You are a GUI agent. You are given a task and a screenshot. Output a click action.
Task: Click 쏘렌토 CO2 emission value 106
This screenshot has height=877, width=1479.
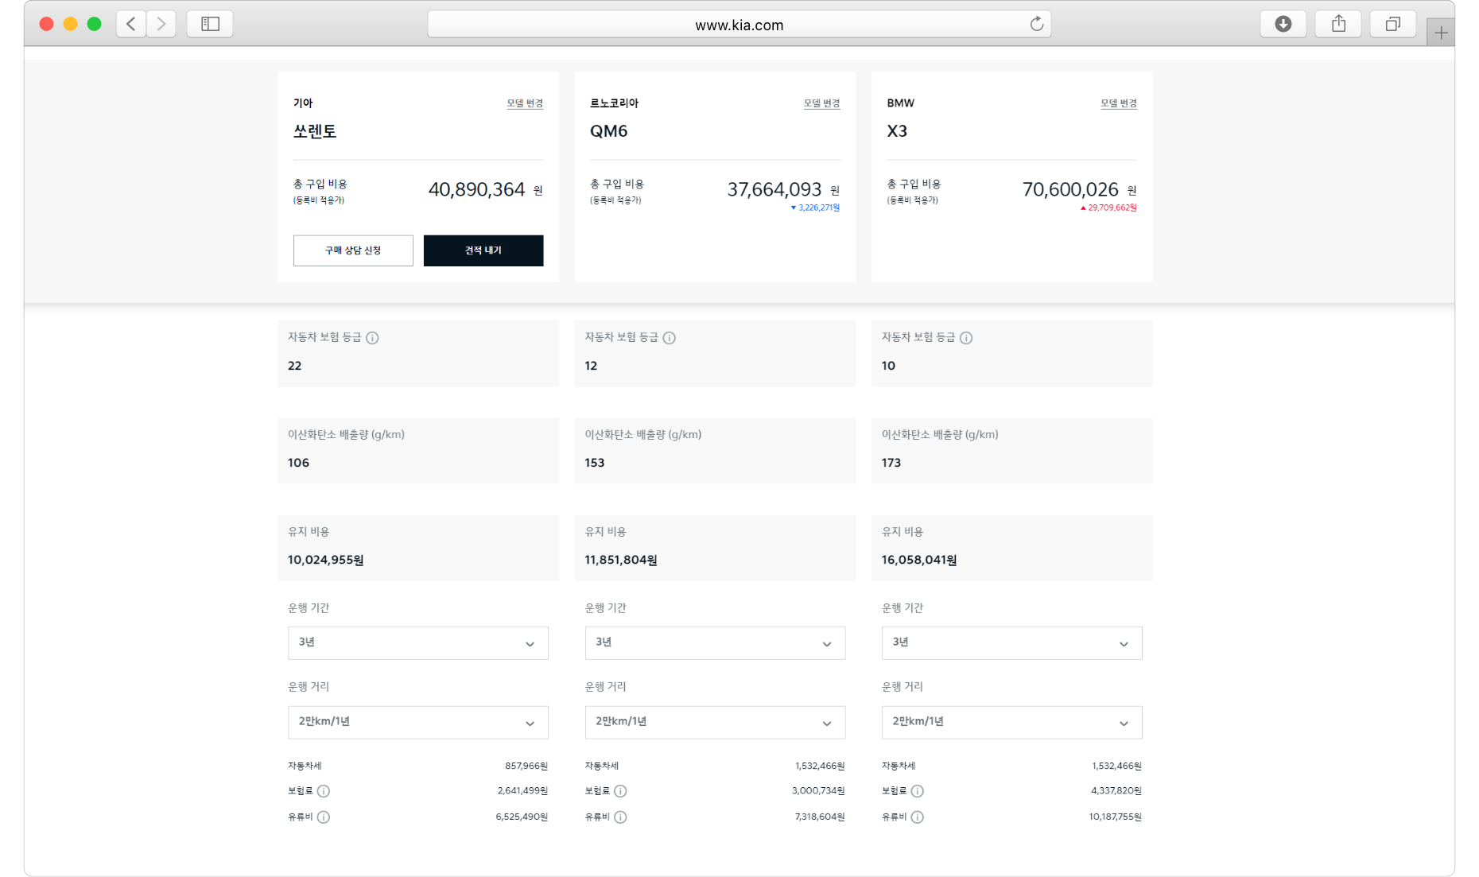pyautogui.click(x=298, y=463)
